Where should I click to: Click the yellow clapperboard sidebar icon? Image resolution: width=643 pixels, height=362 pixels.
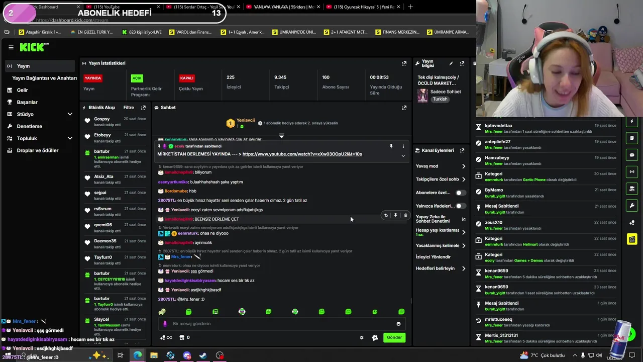632,239
